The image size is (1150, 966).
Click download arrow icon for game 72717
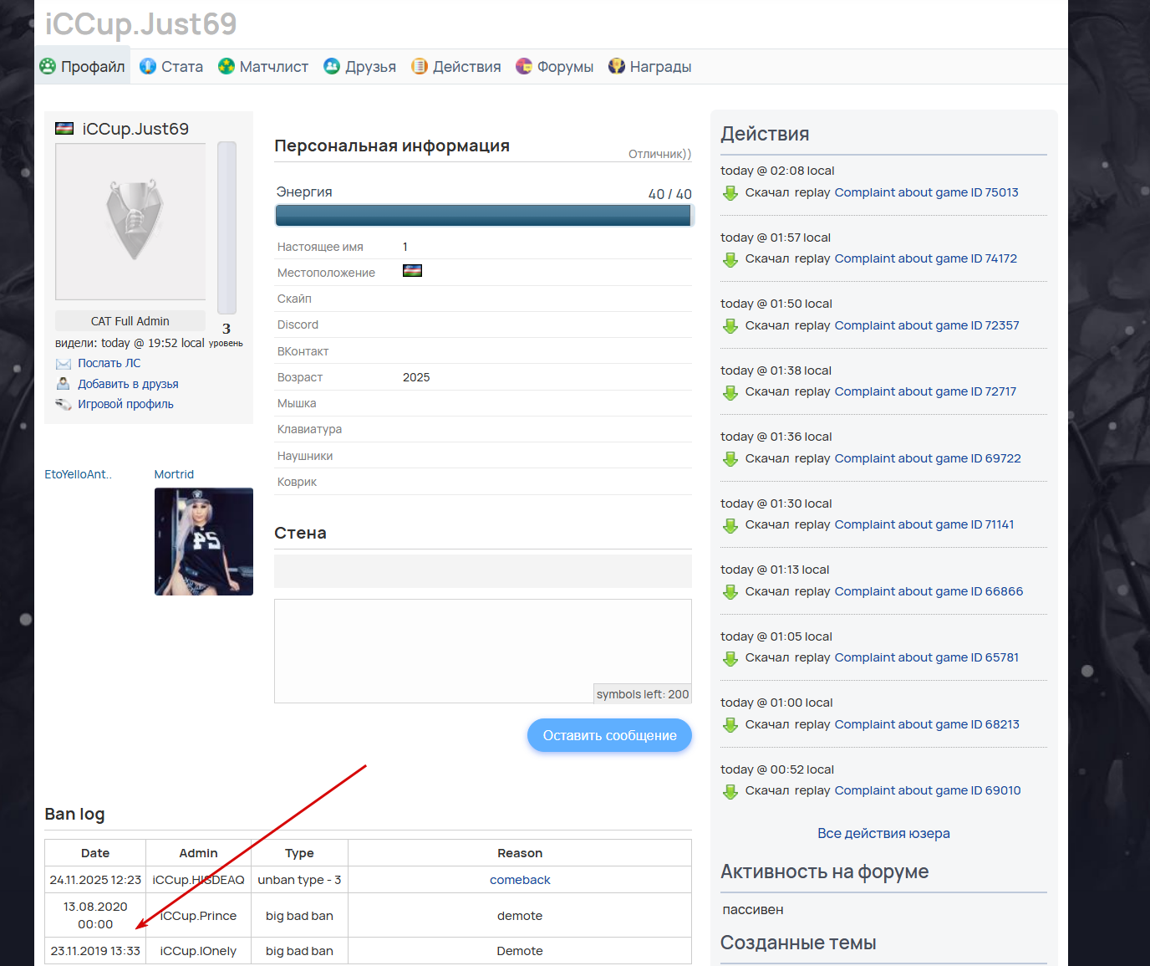(730, 392)
